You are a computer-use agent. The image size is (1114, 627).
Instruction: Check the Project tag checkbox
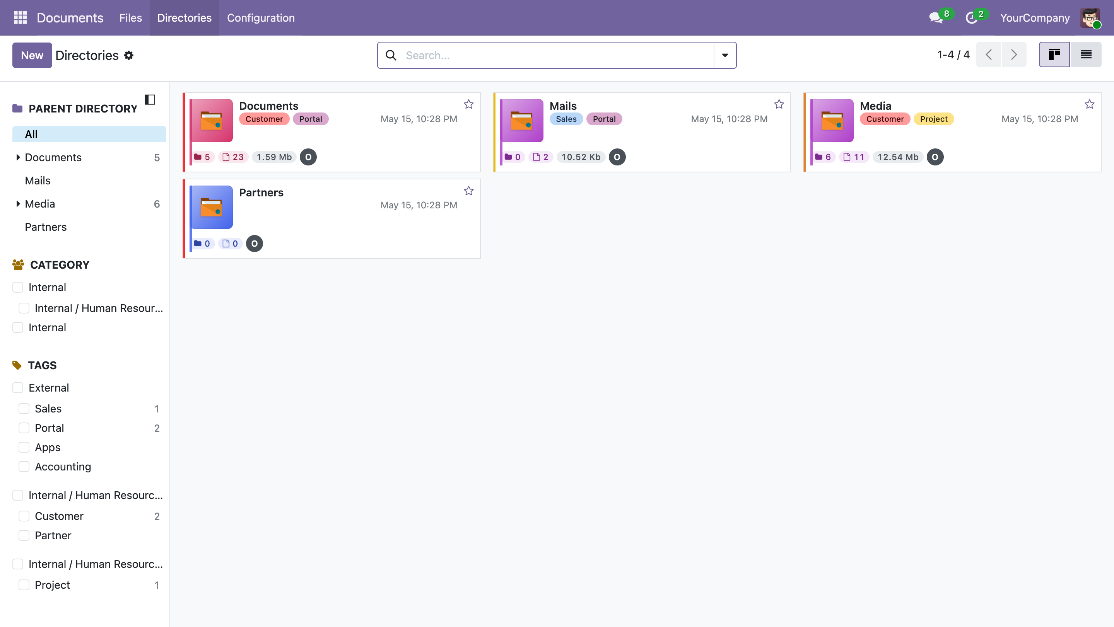pos(24,585)
